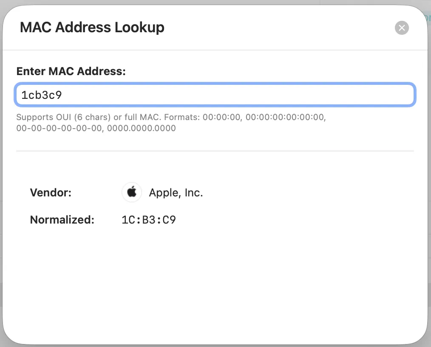Viewport: 431px width, 347px height.
Task: Click the "Normalized:" label
Action: [62, 220]
